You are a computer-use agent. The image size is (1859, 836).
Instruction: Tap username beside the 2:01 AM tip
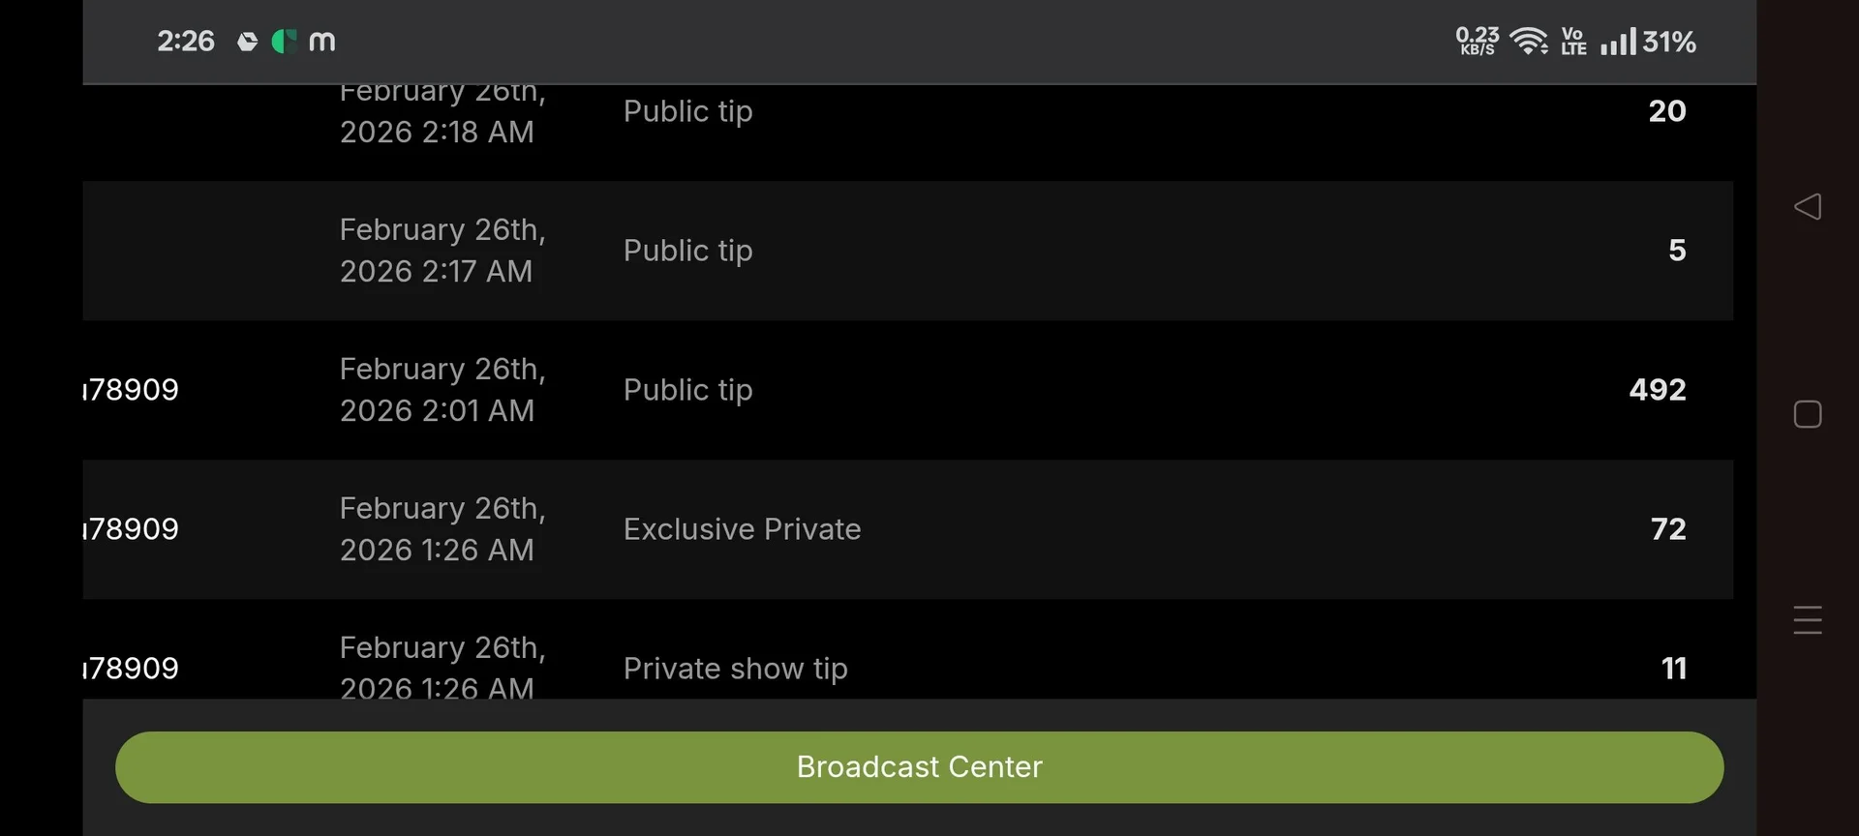tap(132, 390)
